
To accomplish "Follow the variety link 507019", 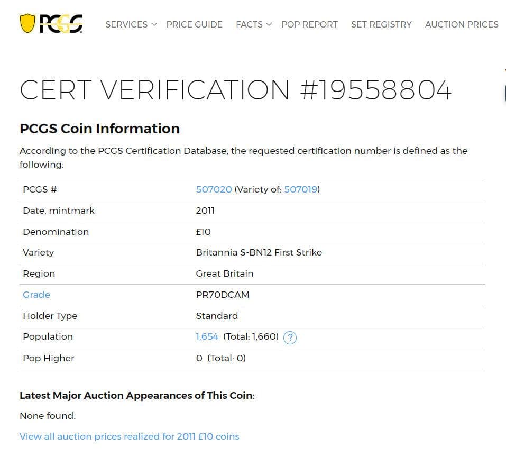I will coord(300,189).
